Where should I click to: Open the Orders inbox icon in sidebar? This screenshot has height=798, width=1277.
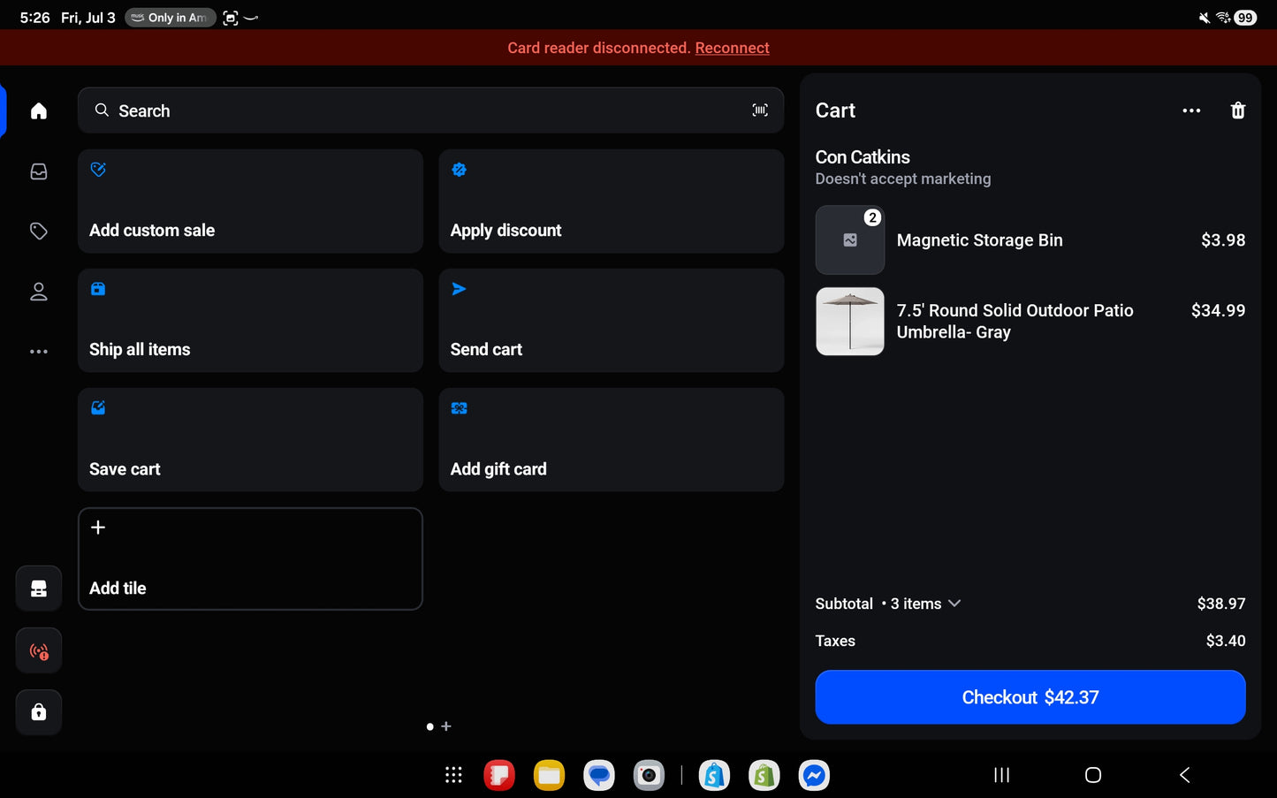tap(38, 171)
